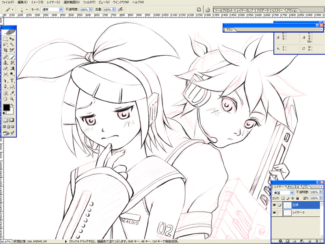325x244 pixels.
Task: Open the イメージ(I) menu
Action: click(37, 2)
